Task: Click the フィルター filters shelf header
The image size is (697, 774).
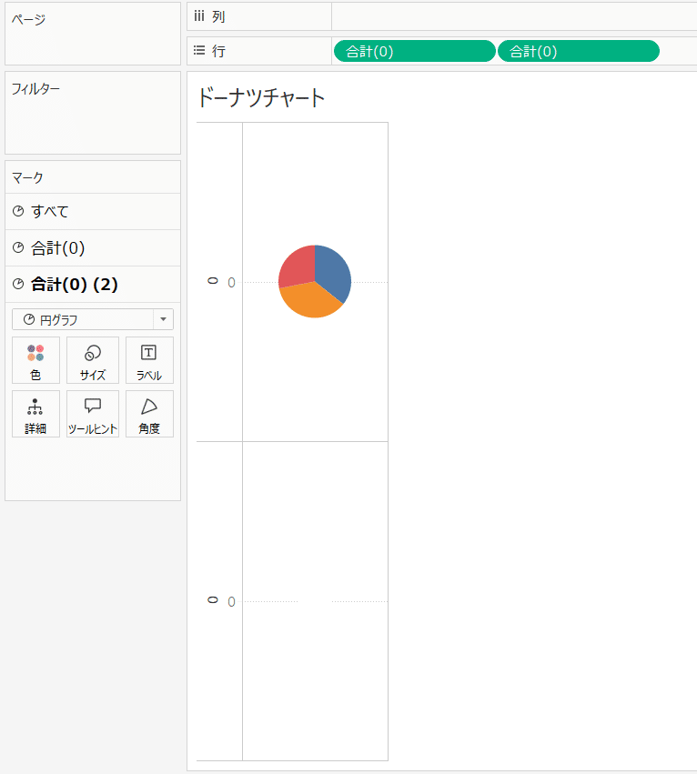Action: click(35, 89)
